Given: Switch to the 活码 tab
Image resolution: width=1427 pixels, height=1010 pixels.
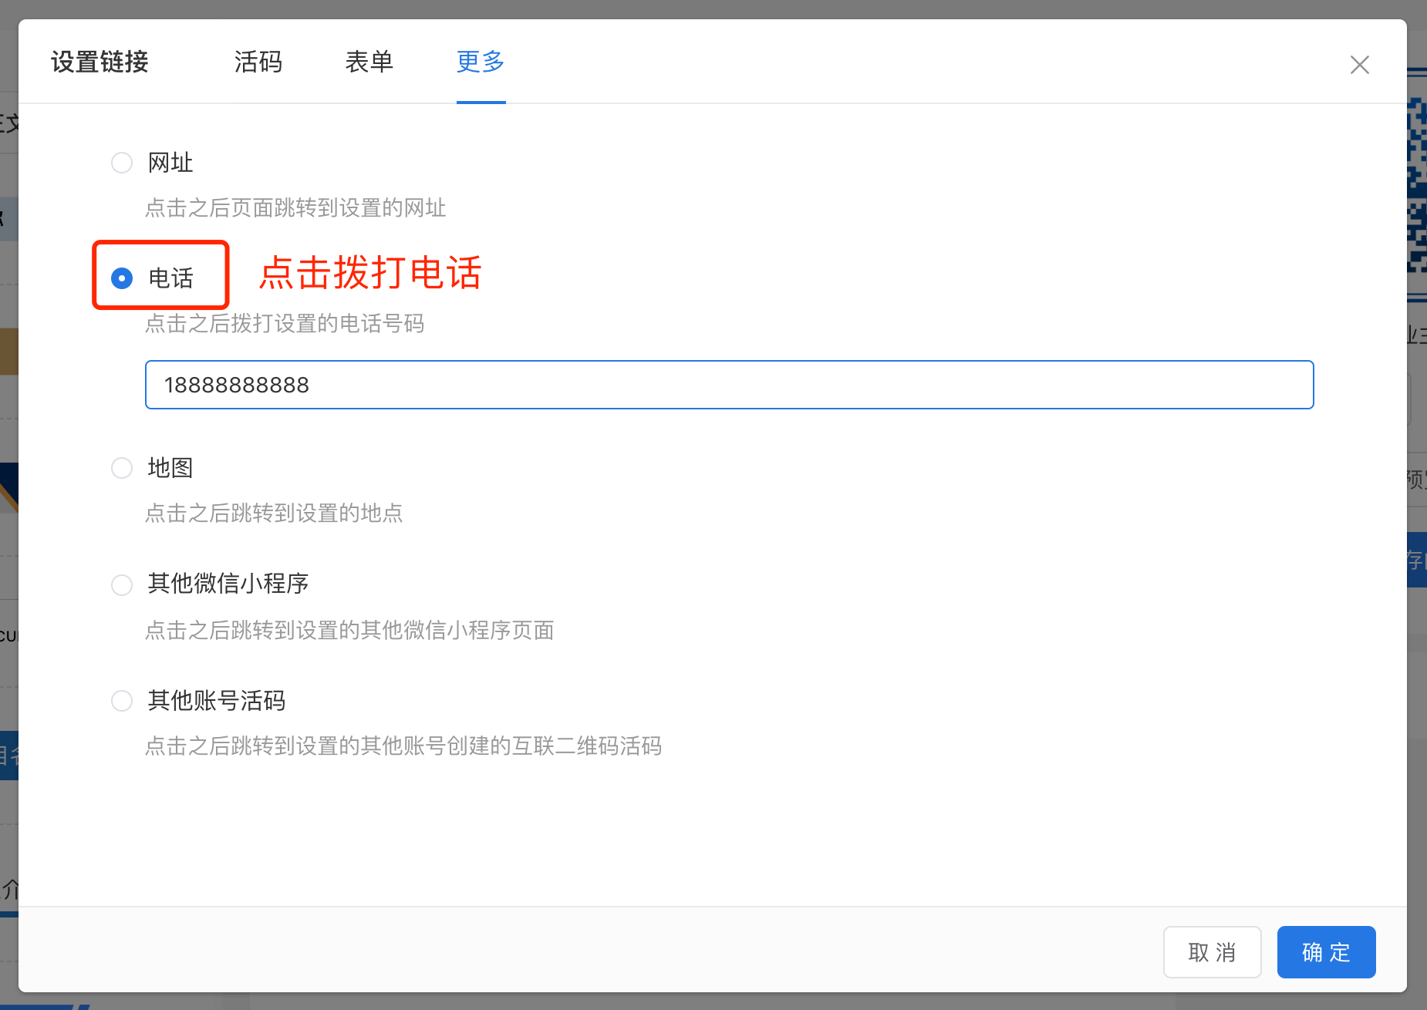Looking at the screenshot, I should (258, 62).
